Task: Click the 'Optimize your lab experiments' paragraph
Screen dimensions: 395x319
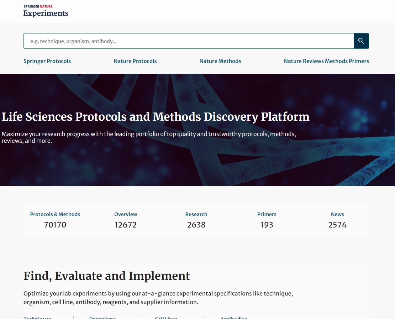Action: [x=158, y=298]
